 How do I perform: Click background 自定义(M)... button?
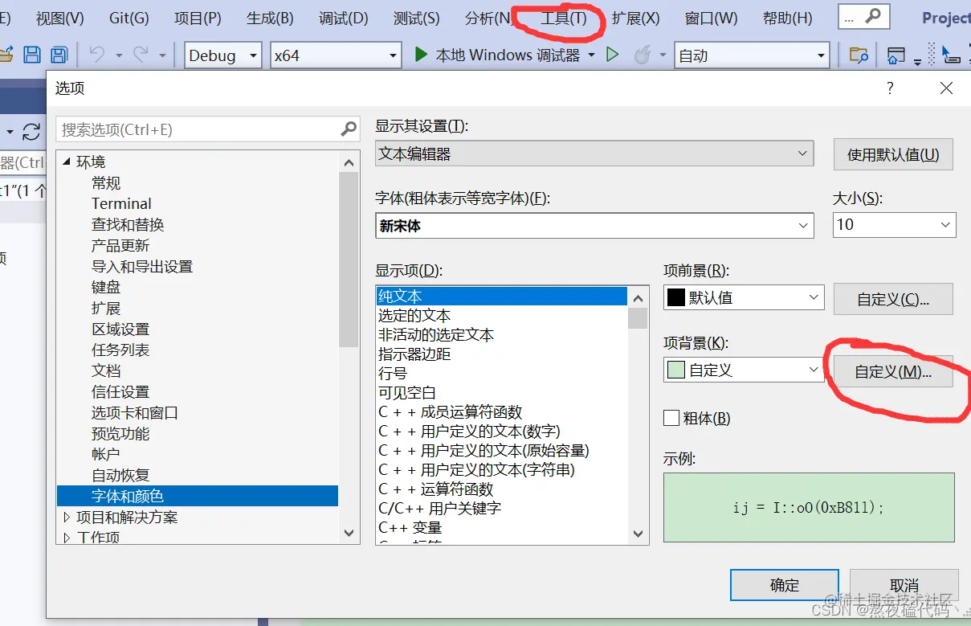(x=893, y=372)
